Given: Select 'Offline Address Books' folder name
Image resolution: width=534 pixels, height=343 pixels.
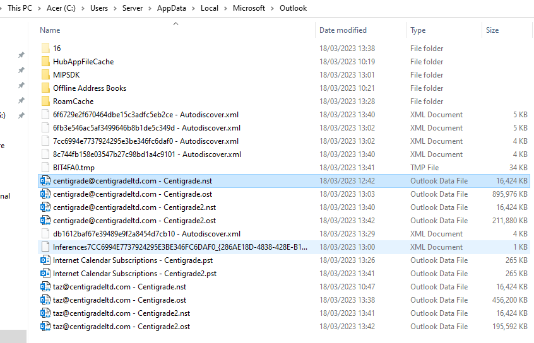Looking at the screenshot, I should pyautogui.click(x=90, y=88).
